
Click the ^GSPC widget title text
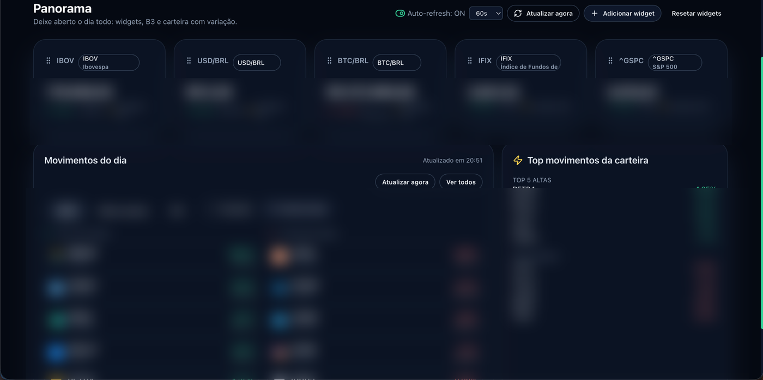point(631,60)
